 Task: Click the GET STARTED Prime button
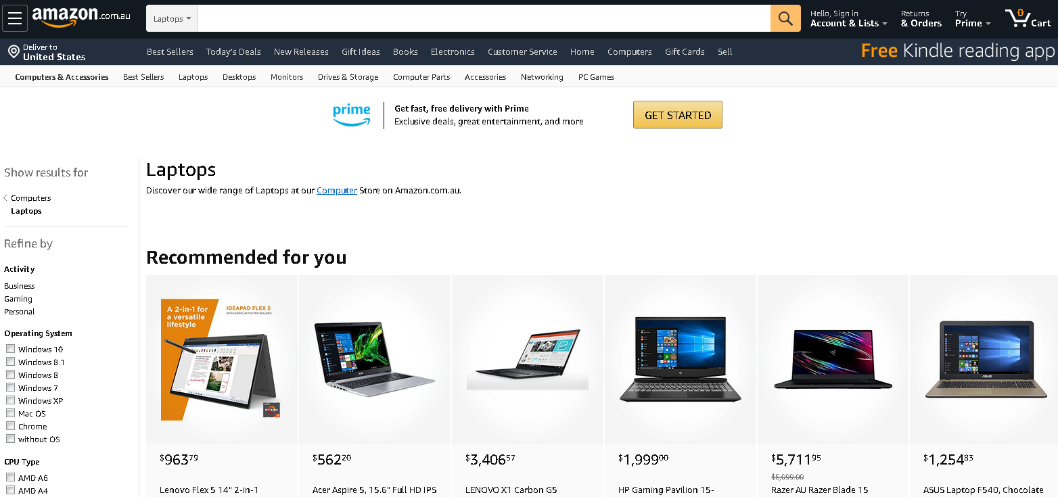pos(678,115)
